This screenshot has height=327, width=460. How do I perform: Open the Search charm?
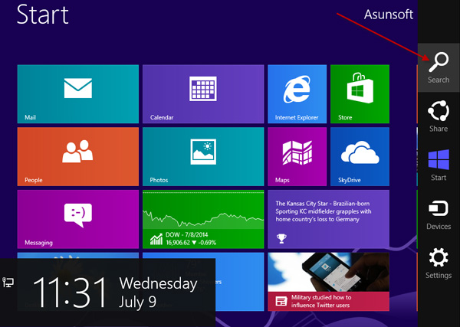(x=439, y=67)
